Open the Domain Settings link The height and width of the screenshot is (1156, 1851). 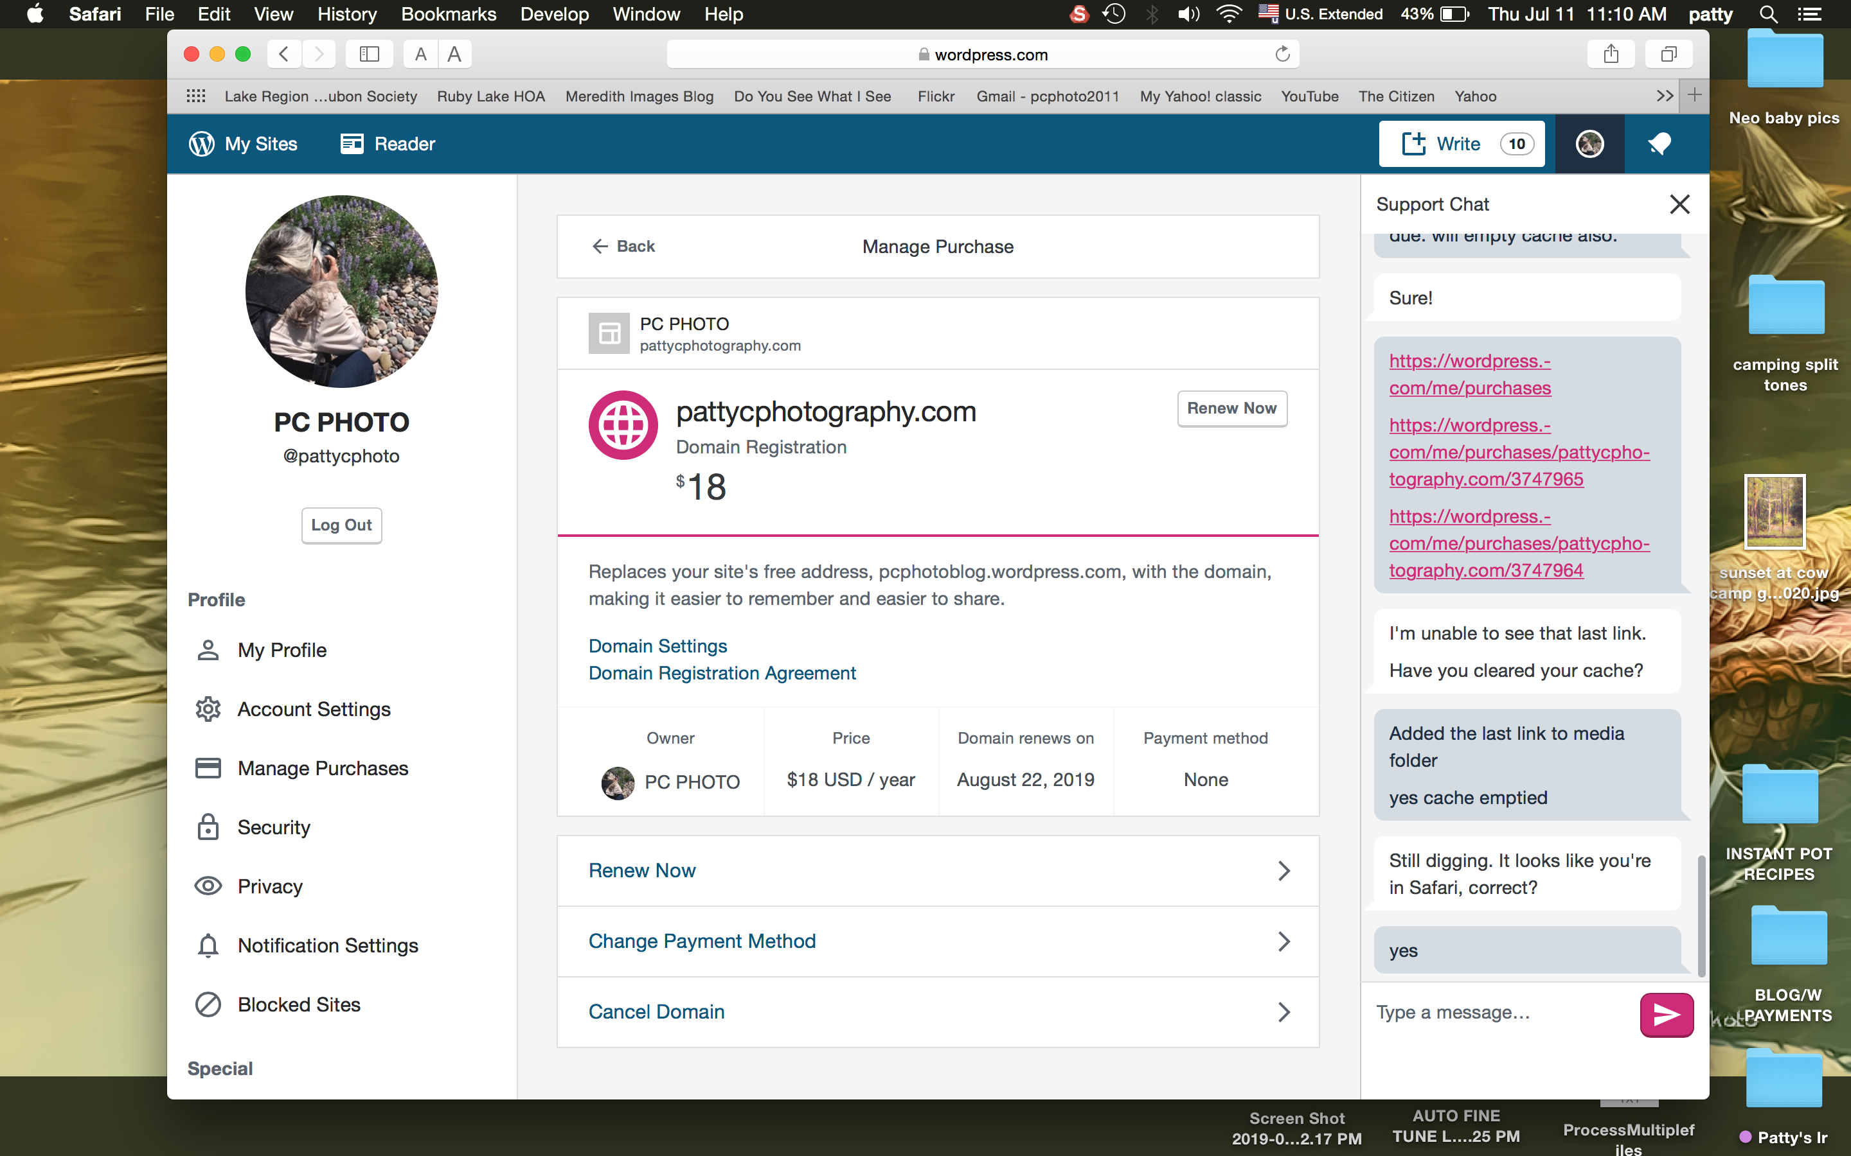point(657,646)
